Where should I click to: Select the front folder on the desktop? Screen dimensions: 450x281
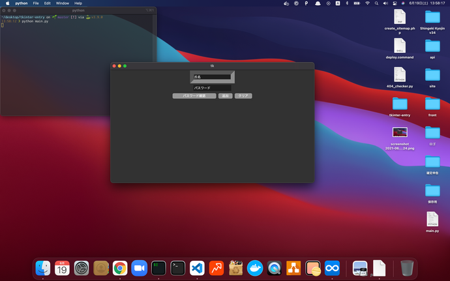point(432,104)
